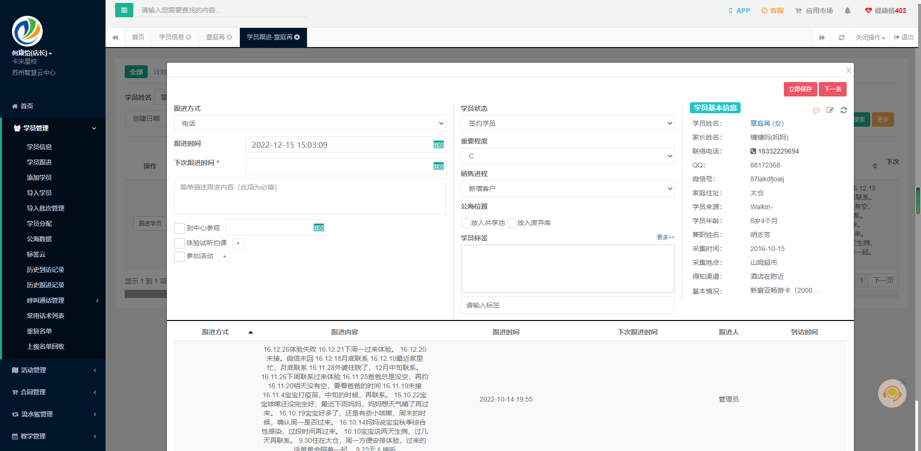
Task: Open the floating customer service headset icon
Action: click(892, 393)
